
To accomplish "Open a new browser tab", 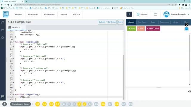I will pyautogui.click(x=27, y=1).
